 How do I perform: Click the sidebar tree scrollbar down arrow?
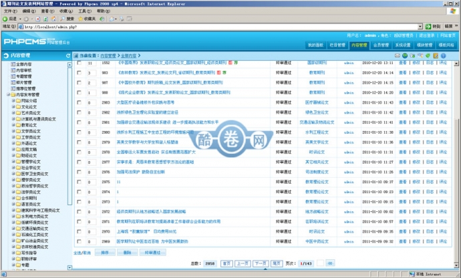click(x=69, y=267)
